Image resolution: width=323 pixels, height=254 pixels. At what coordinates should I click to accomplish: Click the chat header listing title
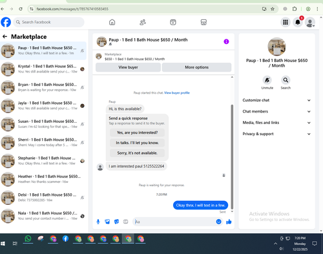[148, 39]
